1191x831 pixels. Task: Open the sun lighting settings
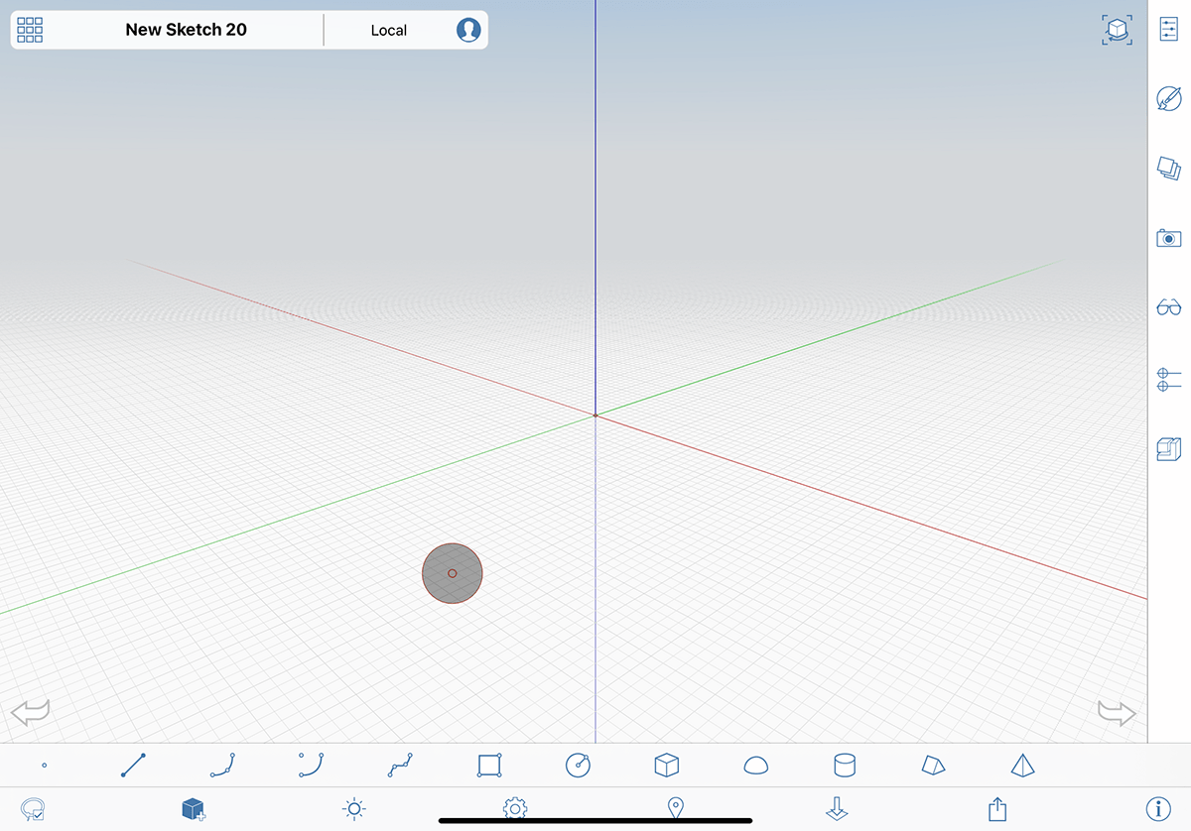pyautogui.click(x=354, y=809)
